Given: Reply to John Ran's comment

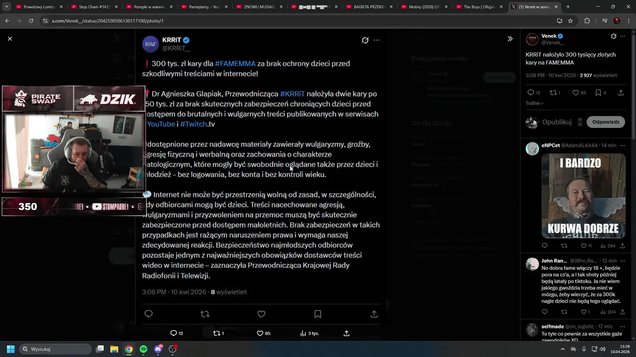Looking at the screenshot, I should pyautogui.click(x=545, y=312).
